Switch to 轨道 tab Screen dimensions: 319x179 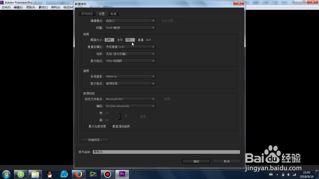point(113,14)
